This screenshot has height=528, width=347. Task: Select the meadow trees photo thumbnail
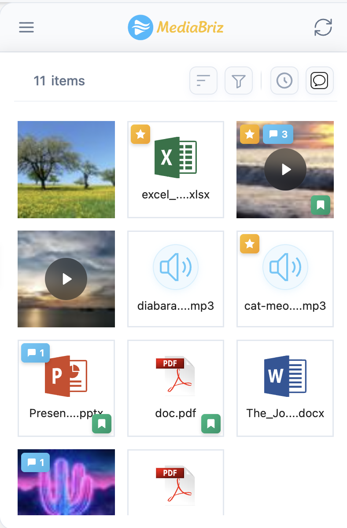click(66, 169)
